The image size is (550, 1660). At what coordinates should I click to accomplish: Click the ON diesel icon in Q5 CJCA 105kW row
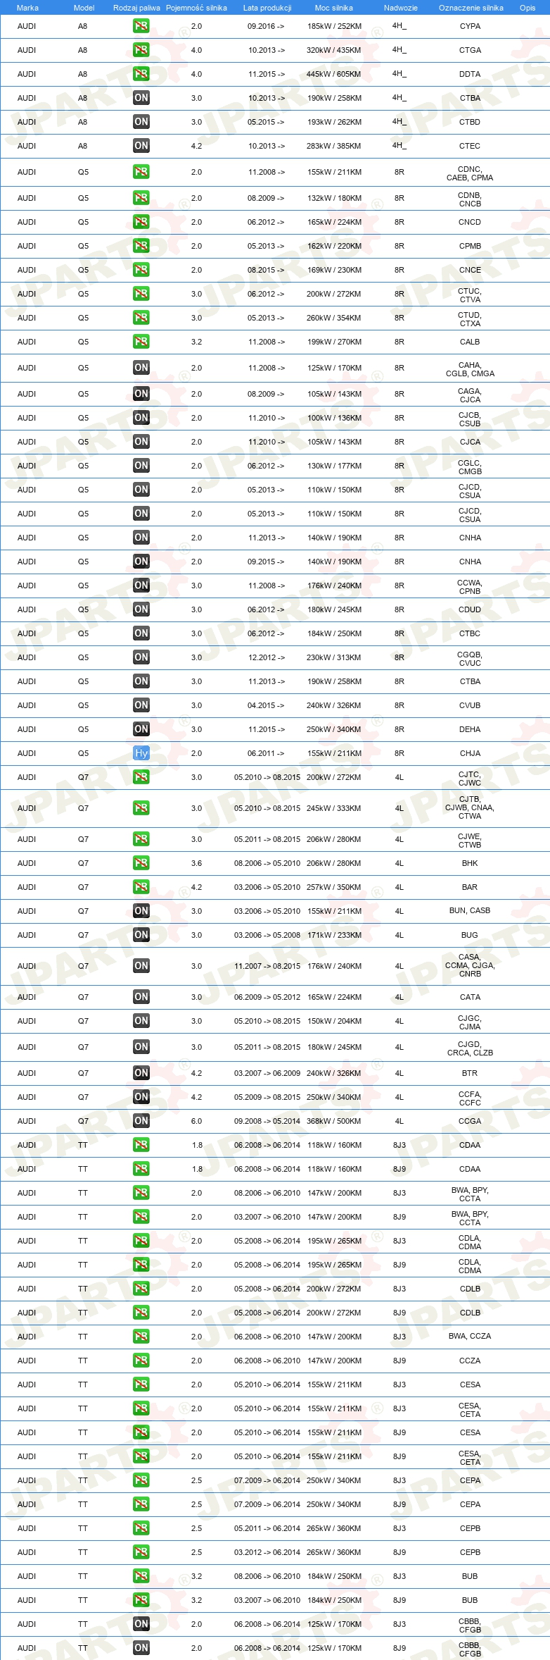point(141,442)
